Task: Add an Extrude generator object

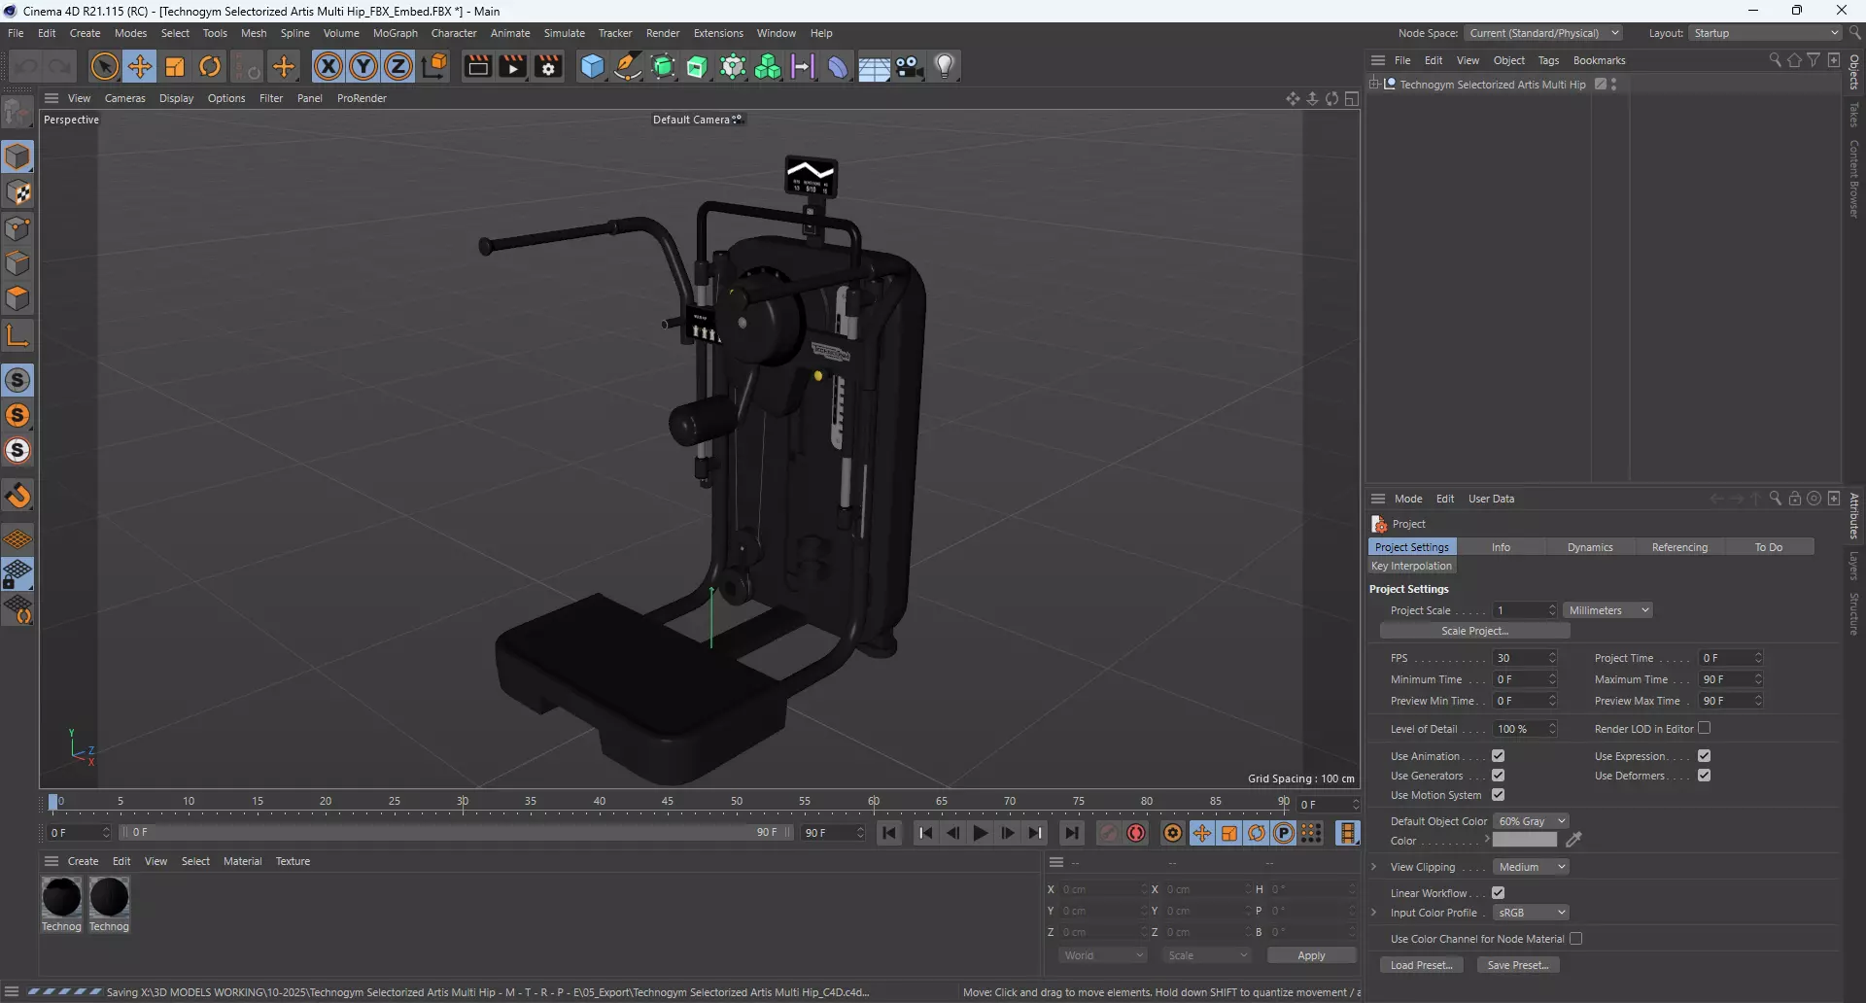Action: (698, 66)
